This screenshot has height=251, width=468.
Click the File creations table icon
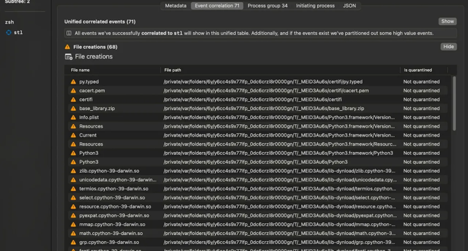(68, 56)
